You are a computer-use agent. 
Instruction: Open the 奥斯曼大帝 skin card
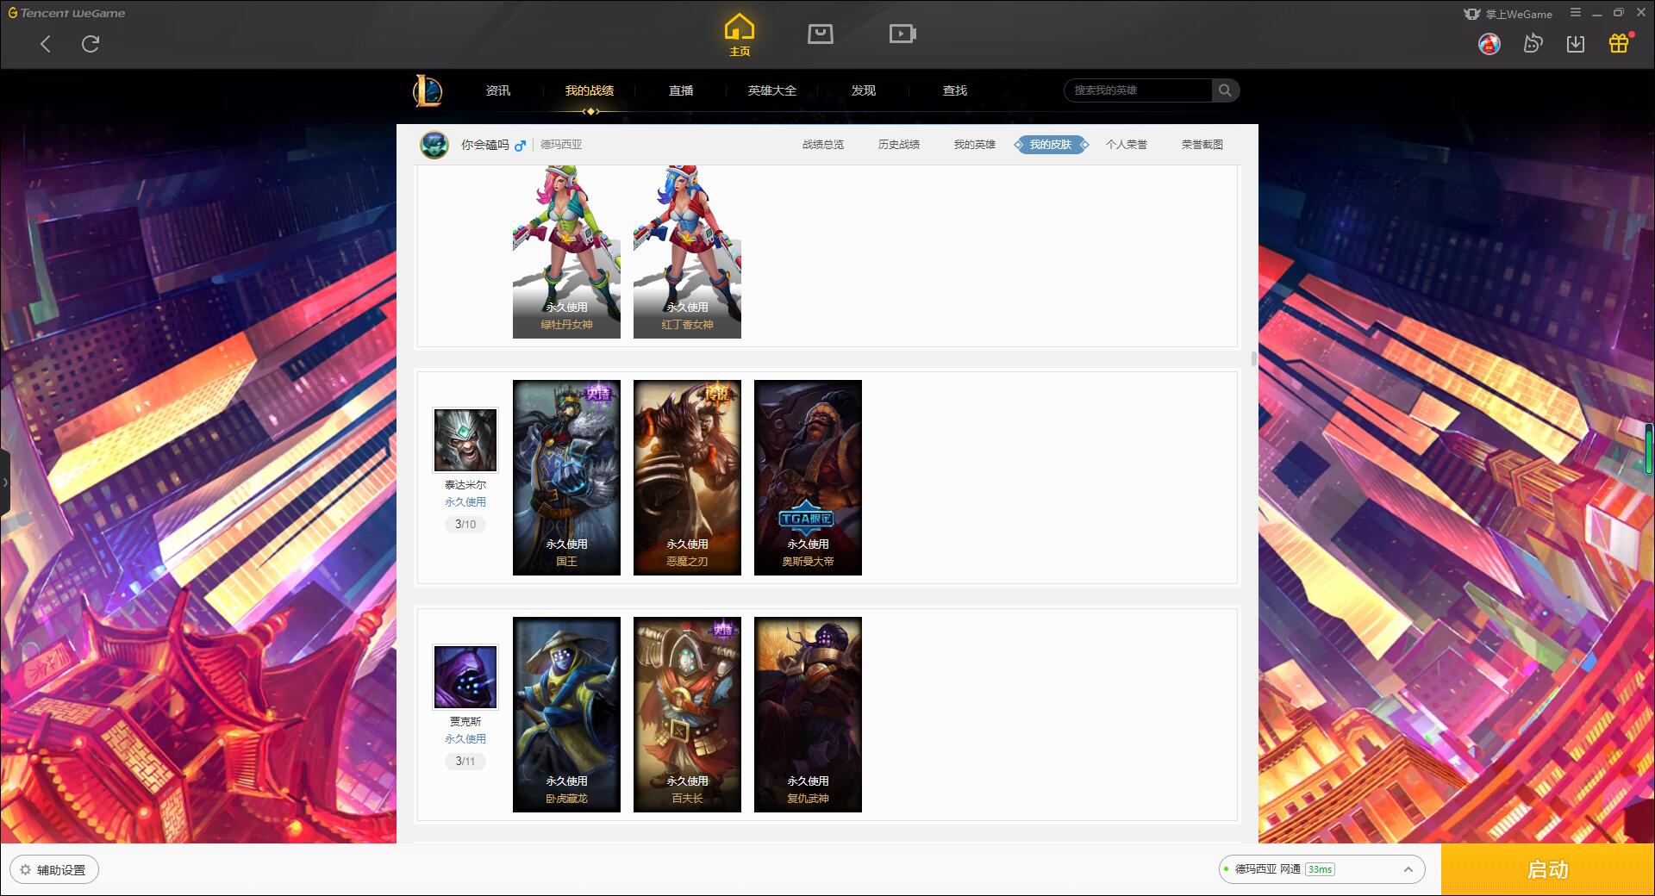tap(808, 477)
